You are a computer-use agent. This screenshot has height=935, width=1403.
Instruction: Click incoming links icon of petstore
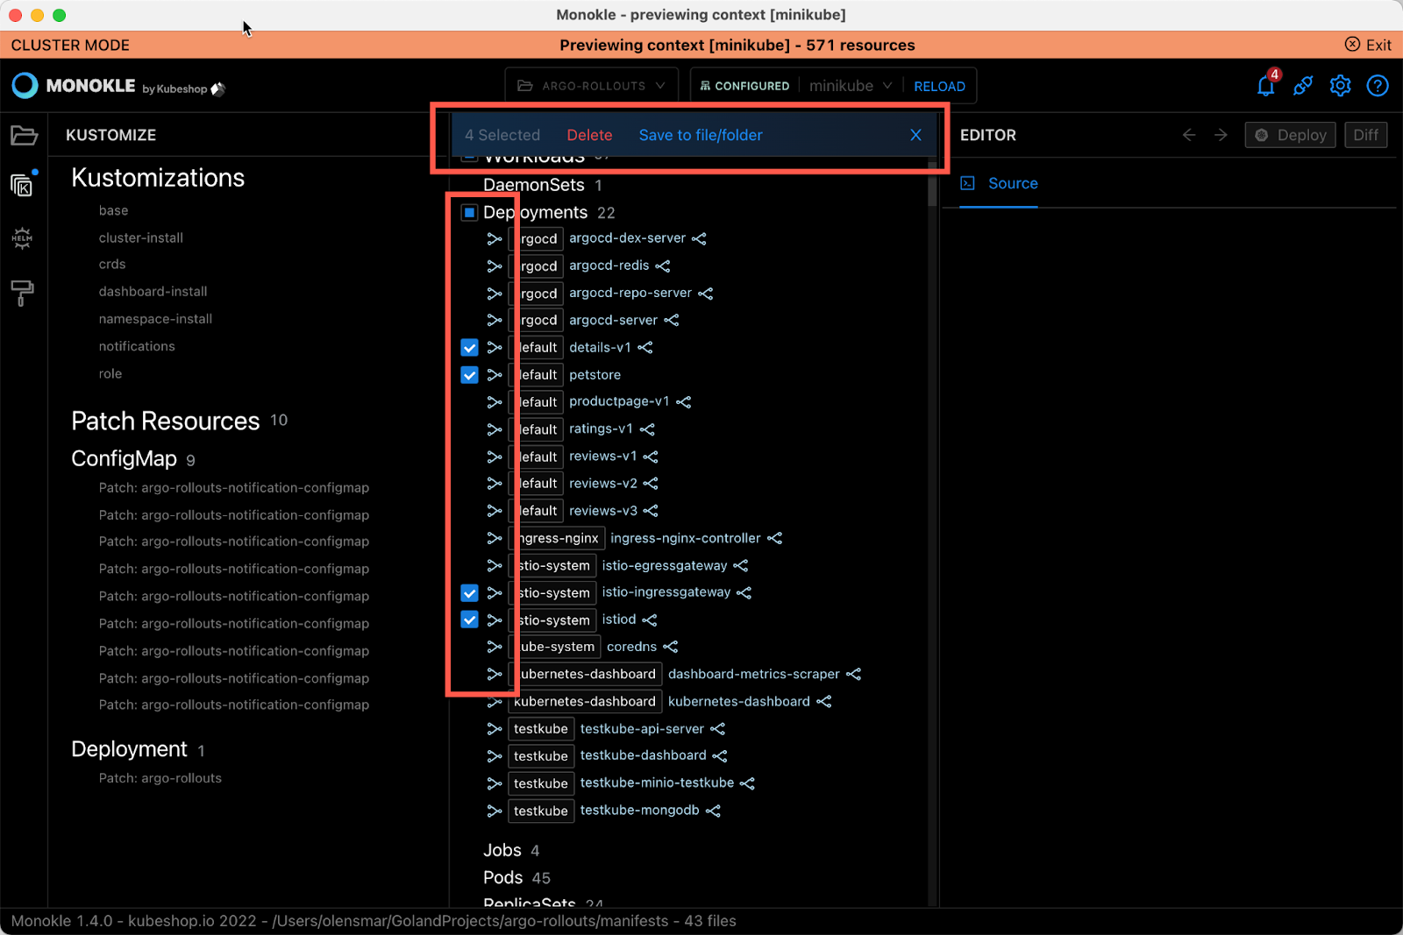[x=495, y=375]
